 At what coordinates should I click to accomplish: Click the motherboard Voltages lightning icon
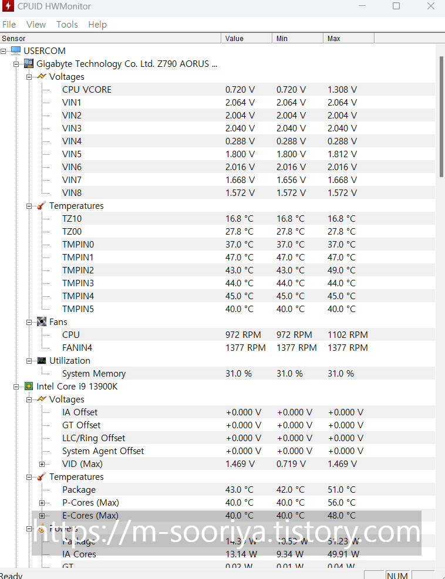[x=42, y=76]
